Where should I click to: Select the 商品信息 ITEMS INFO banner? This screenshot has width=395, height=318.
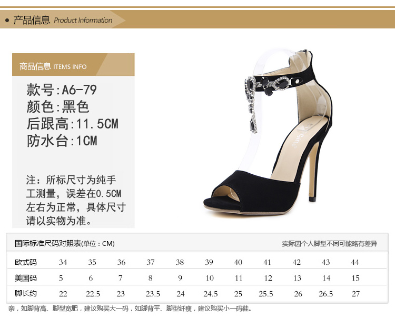tap(53, 66)
